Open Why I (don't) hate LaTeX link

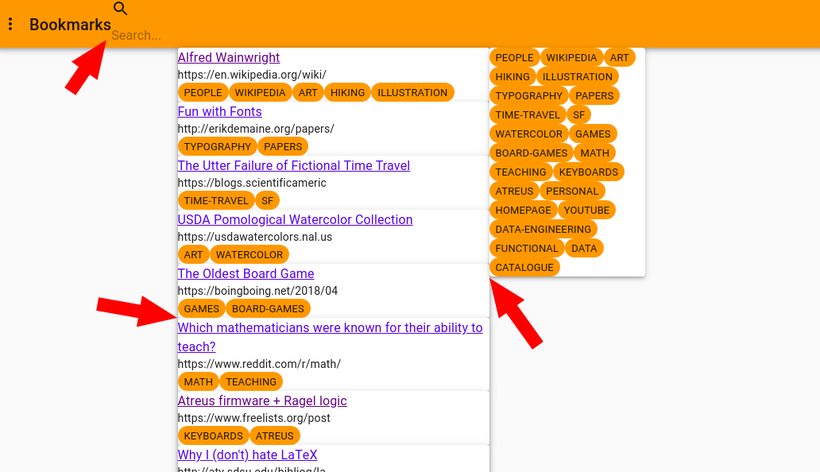tap(247, 455)
